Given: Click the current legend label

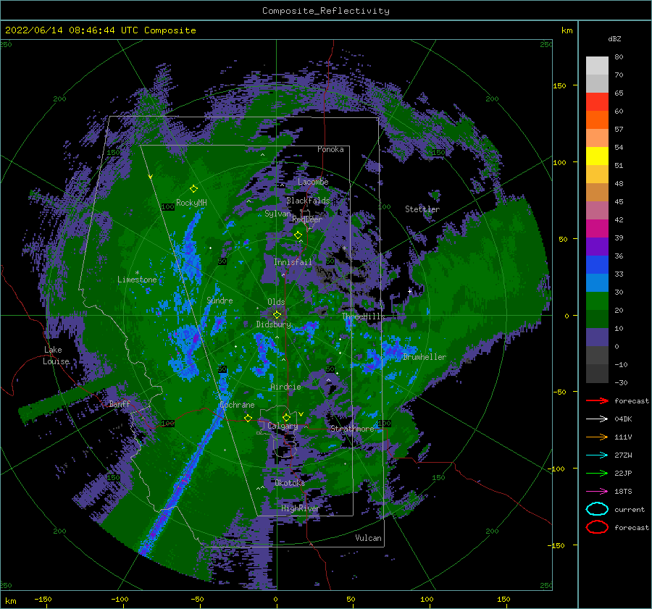Looking at the screenshot, I should click(630, 510).
